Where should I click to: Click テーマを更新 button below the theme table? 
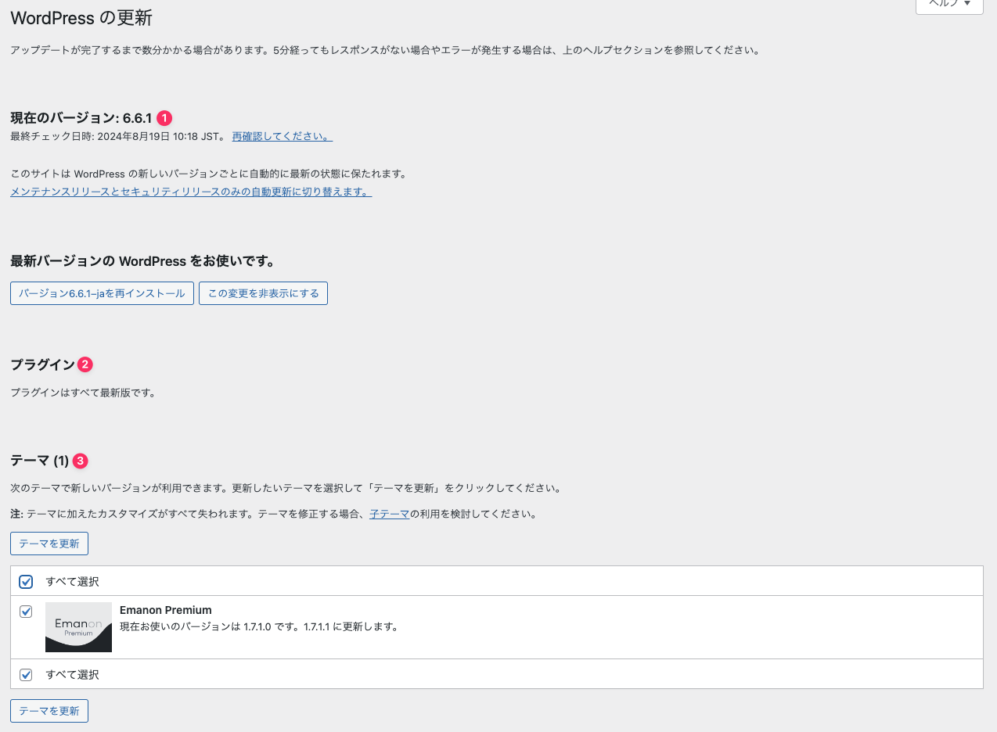point(49,711)
